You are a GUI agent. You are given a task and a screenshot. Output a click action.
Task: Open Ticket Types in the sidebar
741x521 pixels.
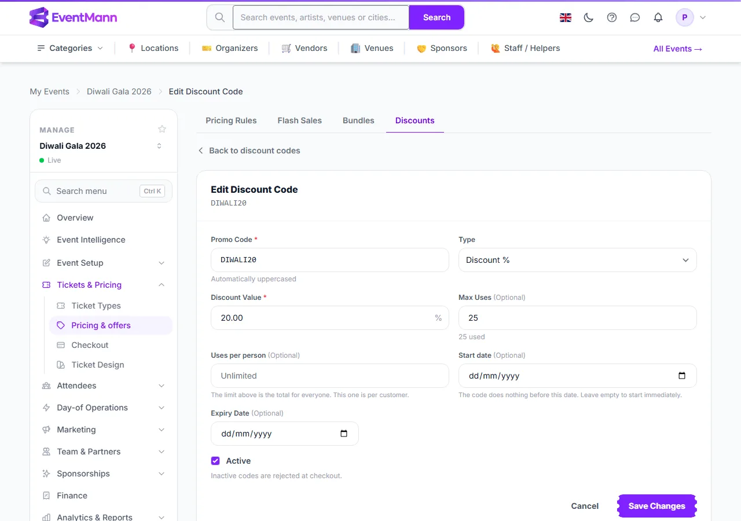[x=96, y=306]
